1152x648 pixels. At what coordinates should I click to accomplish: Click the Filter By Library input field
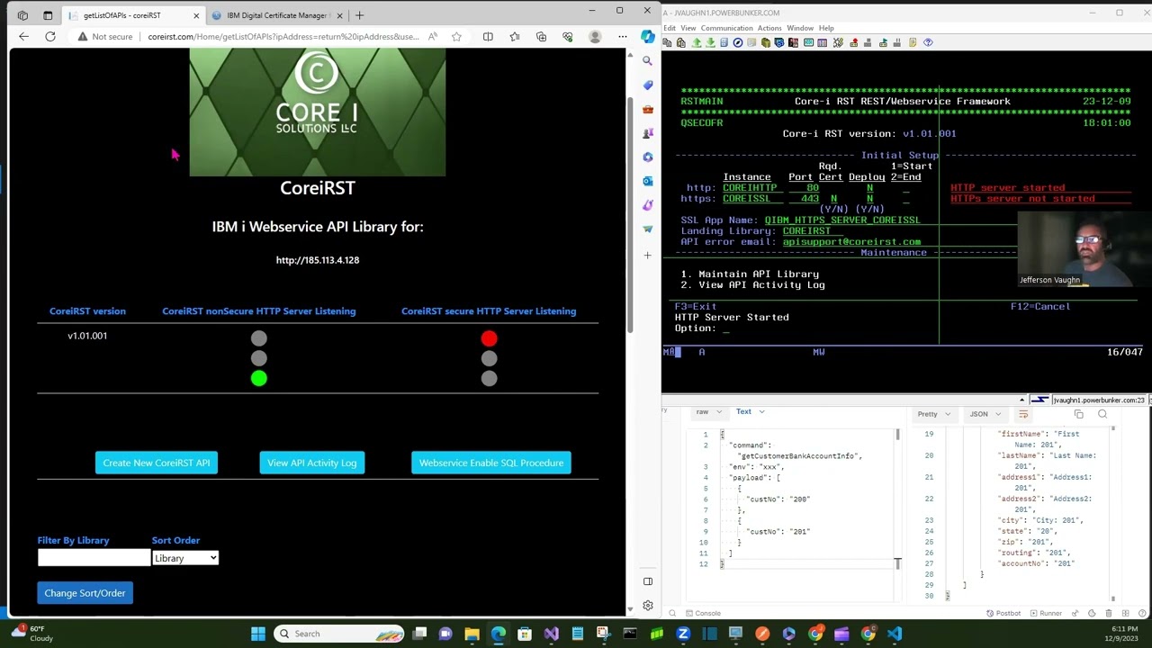94,558
